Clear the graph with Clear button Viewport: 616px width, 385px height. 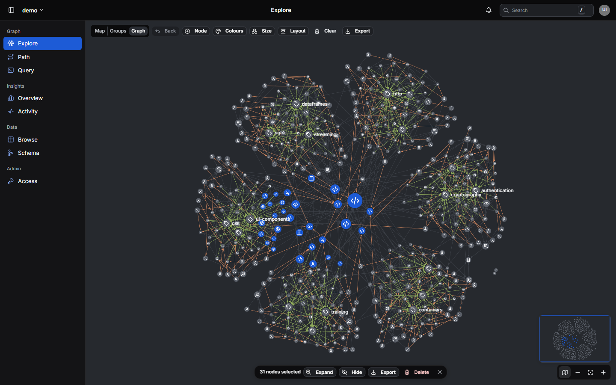pos(326,31)
